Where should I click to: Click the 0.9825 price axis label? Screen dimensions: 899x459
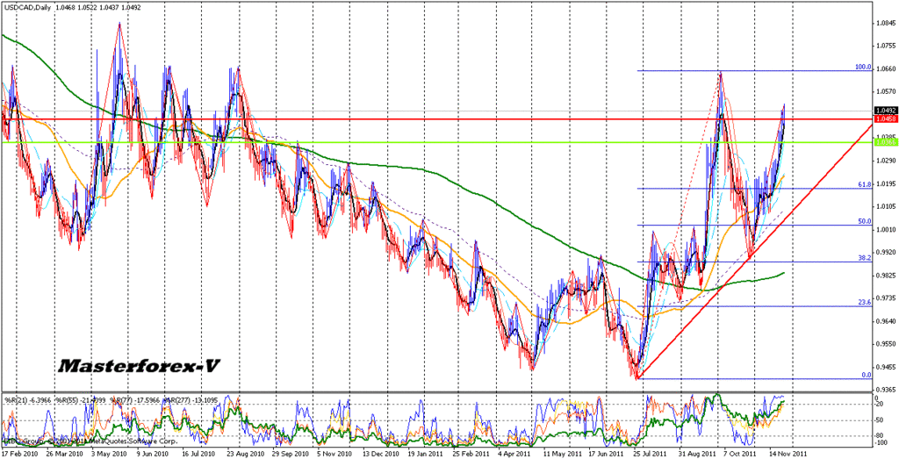886,275
